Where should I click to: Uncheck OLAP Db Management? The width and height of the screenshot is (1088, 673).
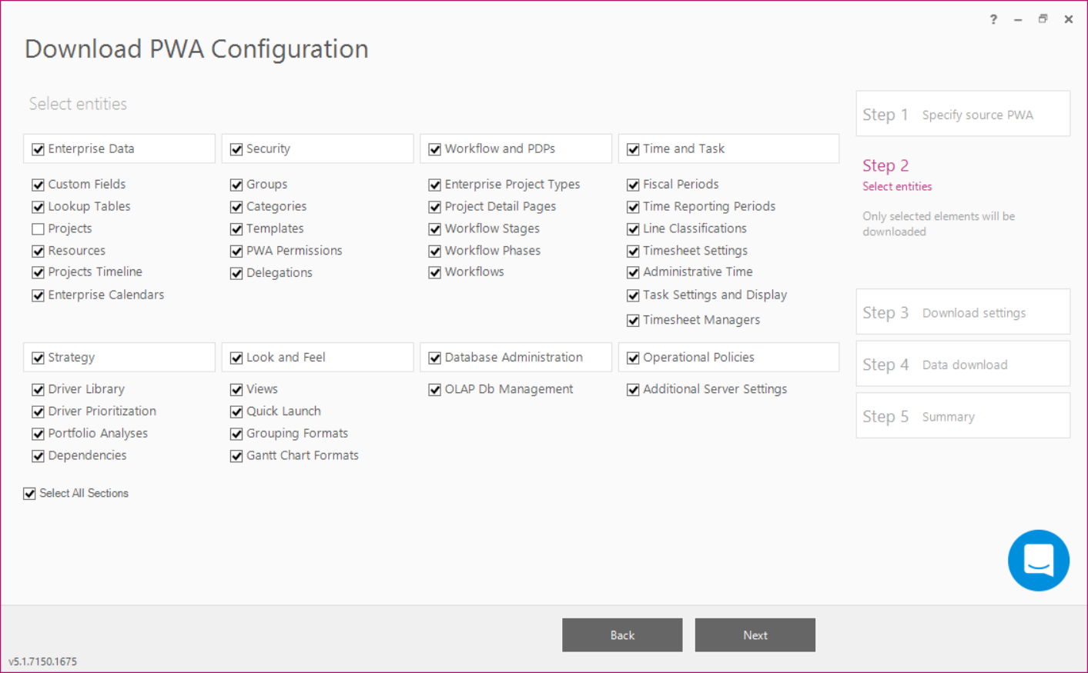(435, 390)
